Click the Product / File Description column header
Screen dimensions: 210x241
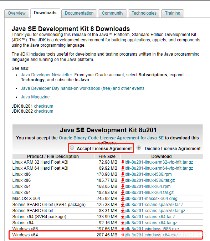[x=53, y=157]
